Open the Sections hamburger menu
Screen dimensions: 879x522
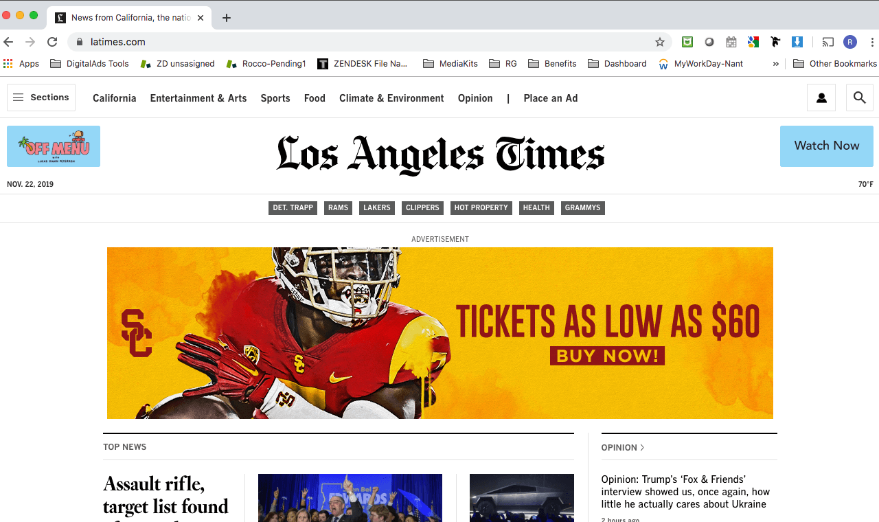[x=41, y=98]
